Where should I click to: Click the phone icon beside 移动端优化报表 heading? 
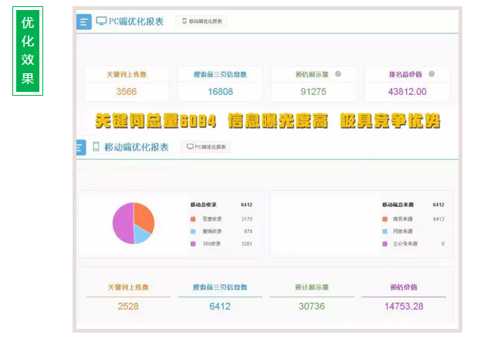(96, 147)
